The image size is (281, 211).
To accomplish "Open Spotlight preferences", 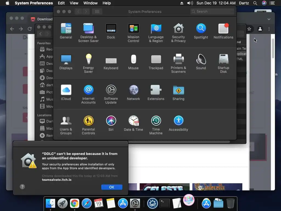I will (x=201, y=31).
